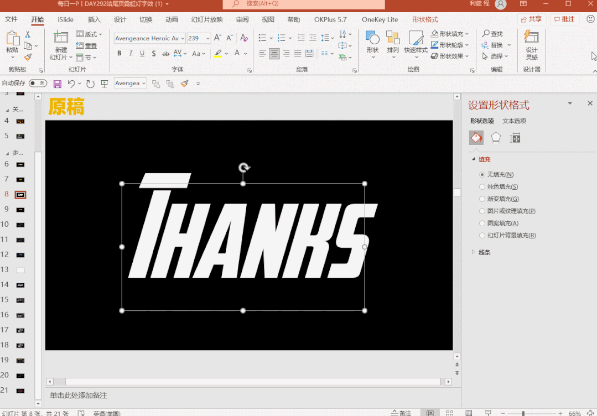This screenshot has width=597, height=416.
Task: Open quick access font dropdown Avengea
Action: click(143, 84)
